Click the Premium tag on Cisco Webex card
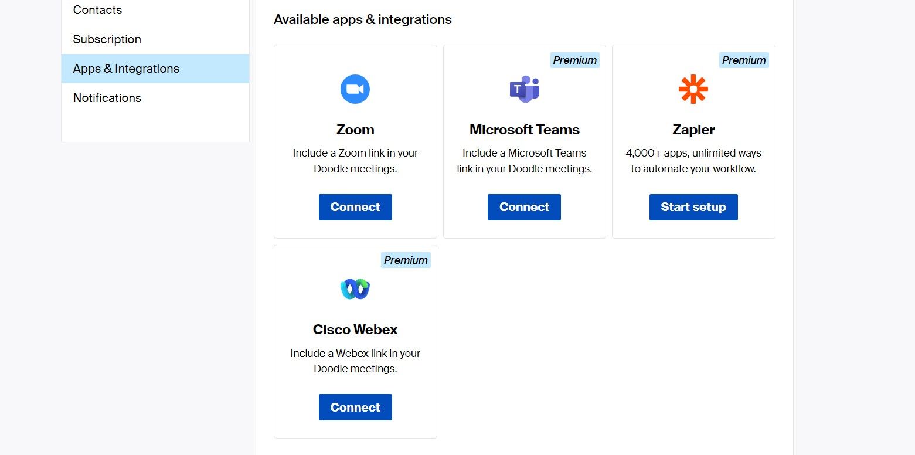The height and width of the screenshot is (455, 915). (x=405, y=260)
